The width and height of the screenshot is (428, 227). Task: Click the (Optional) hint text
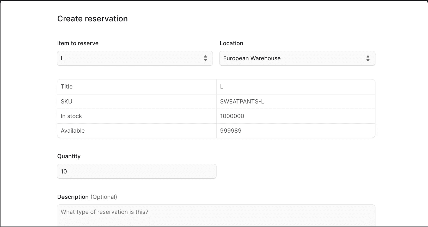(x=104, y=197)
